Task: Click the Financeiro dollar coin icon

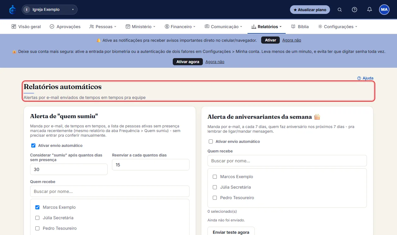Action: click(x=167, y=27)
